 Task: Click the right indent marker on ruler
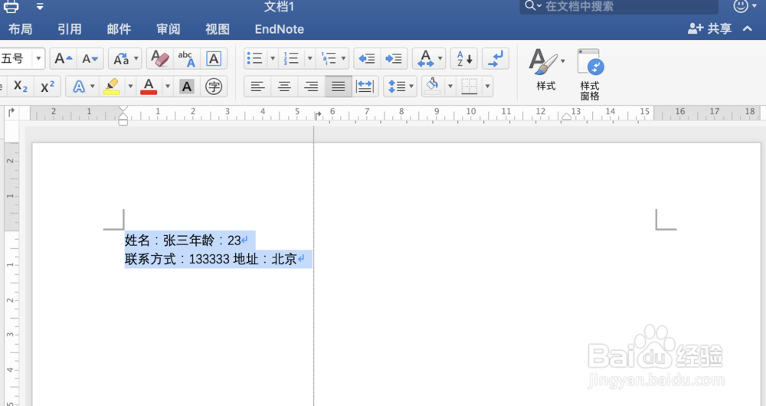click(x=566, y=116)
